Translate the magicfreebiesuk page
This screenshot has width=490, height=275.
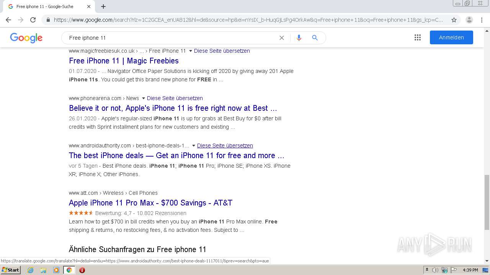[222, 51]
